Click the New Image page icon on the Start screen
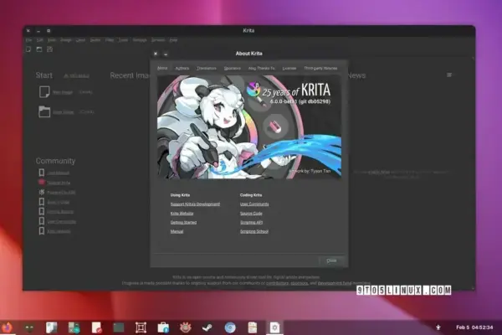The height and width of the screenshot is (335, 502). 44,91
